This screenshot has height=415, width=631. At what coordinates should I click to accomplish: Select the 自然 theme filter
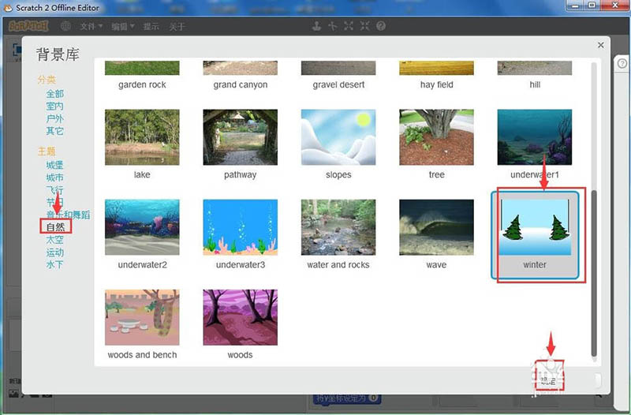pos(54,227)
